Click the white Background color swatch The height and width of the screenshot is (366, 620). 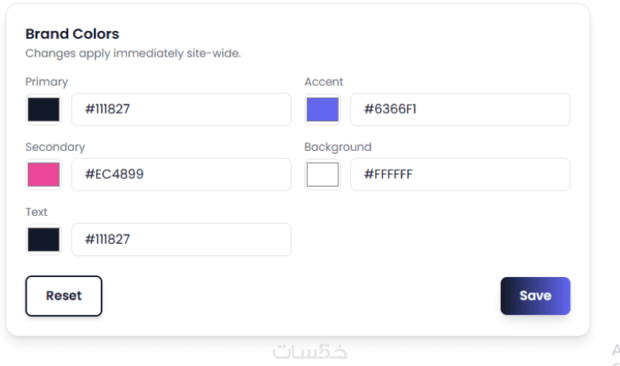click(322, 175)
